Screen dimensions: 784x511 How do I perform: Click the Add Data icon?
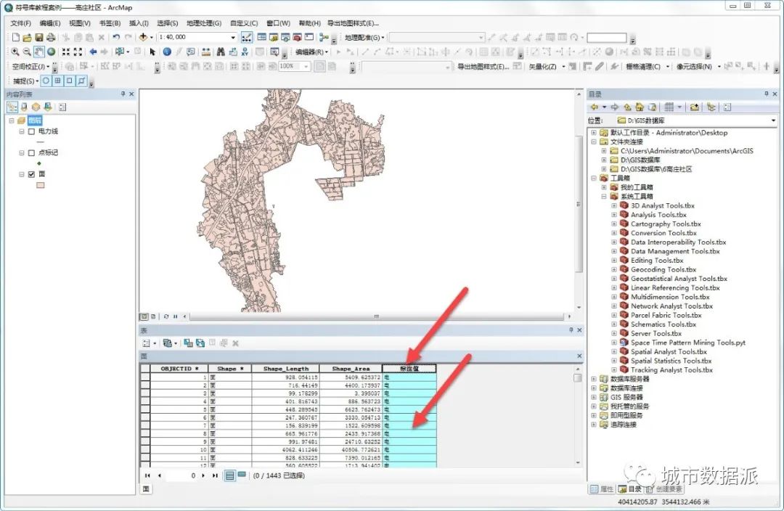(x=143, y=37)
